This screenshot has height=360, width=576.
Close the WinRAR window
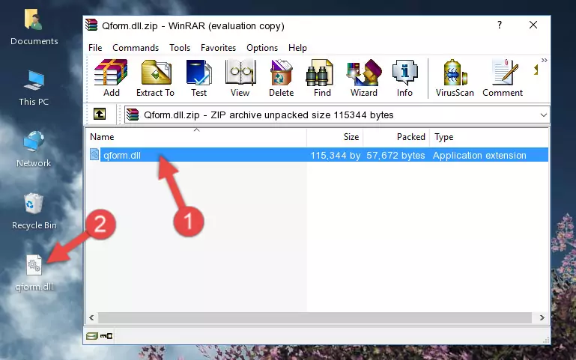tap(533, 25)
